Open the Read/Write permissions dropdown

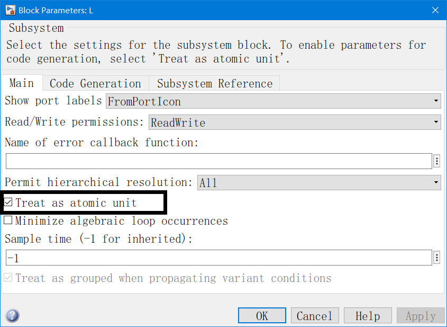coord(294,122)
